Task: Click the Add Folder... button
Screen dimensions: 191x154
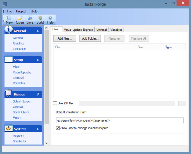Action: point(90,38)
